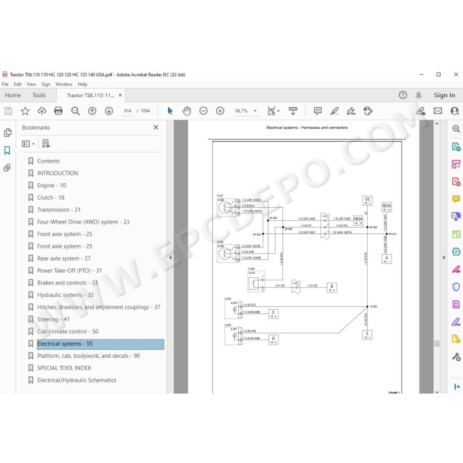Click the Save file icon

pyautogui.click(x=8, y=111)
